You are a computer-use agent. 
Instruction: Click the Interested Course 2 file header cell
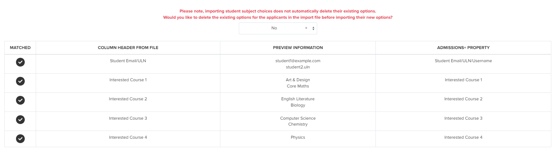(128, 99)
